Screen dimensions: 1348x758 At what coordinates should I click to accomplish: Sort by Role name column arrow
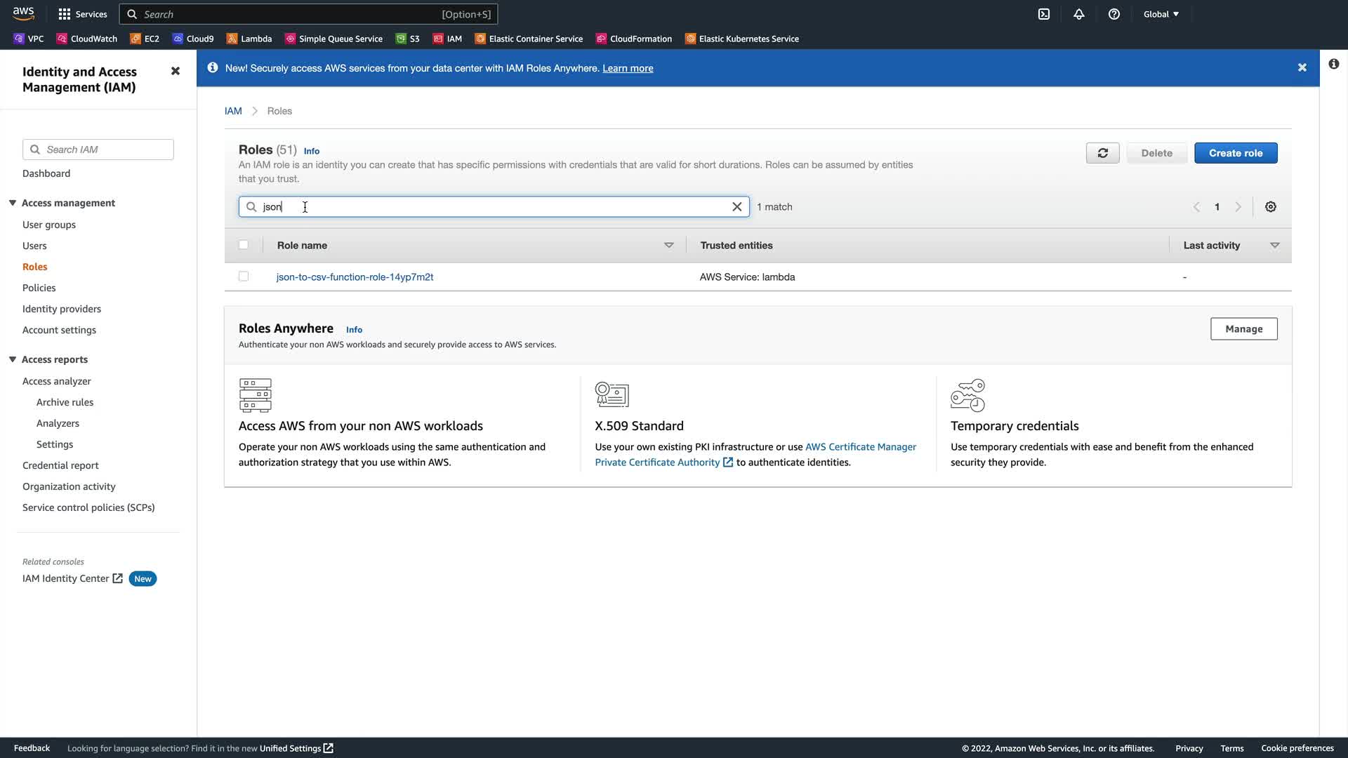pos(668,245)
